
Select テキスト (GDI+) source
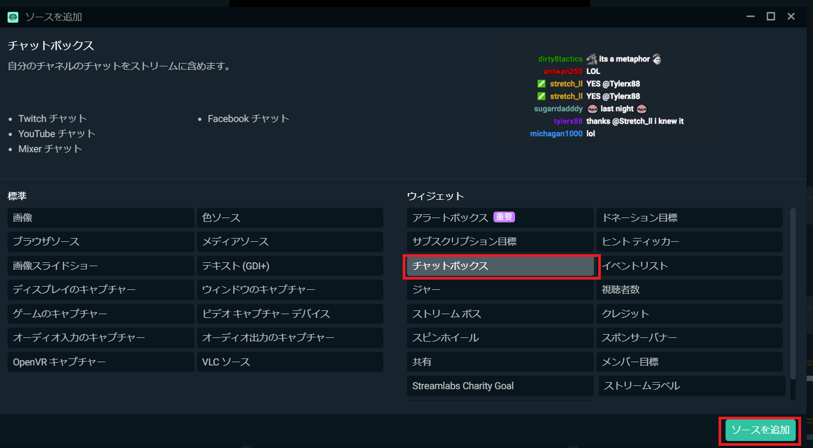pos(290,266)
